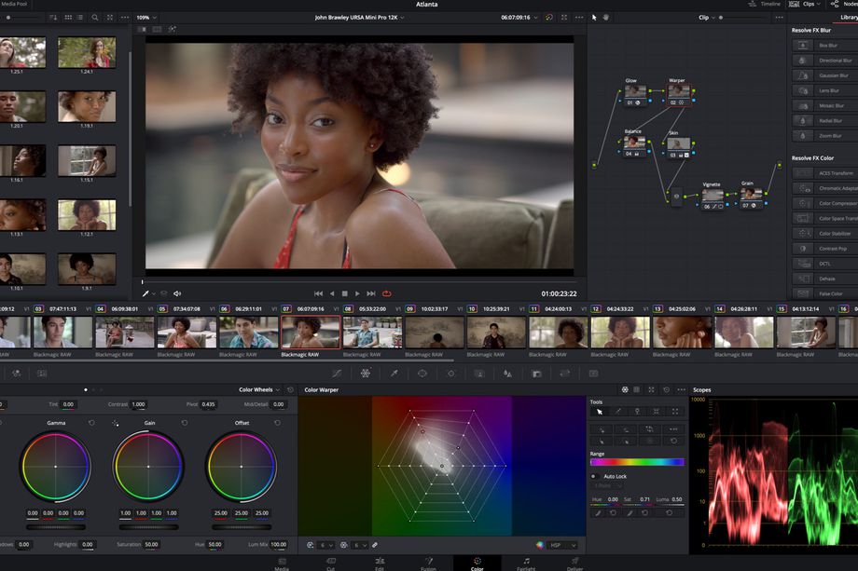Open the viewer zoom percentage dropdown

pyautogui.click(x=145, y=17)
